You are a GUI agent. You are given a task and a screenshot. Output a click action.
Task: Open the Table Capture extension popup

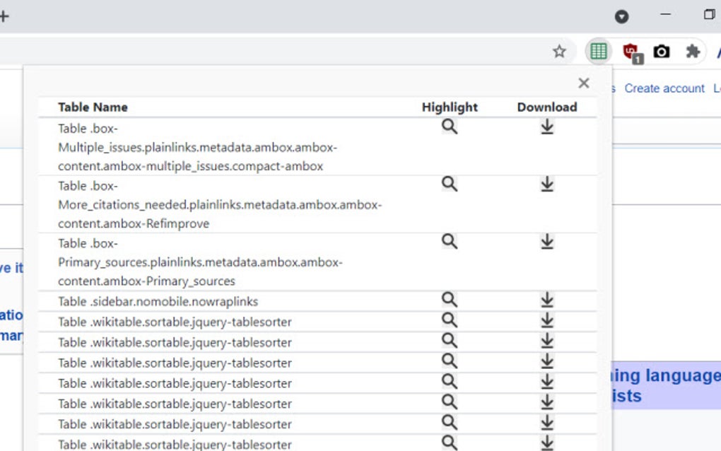(x=598, y=50)
